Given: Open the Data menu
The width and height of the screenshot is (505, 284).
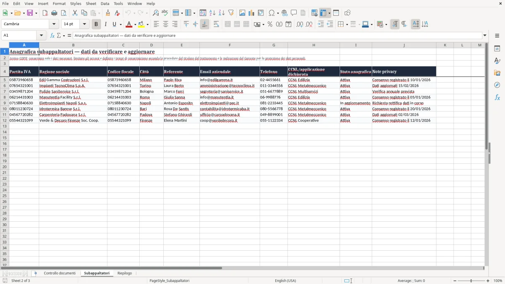Looking at the screenshot, I should tap(105, 3).
